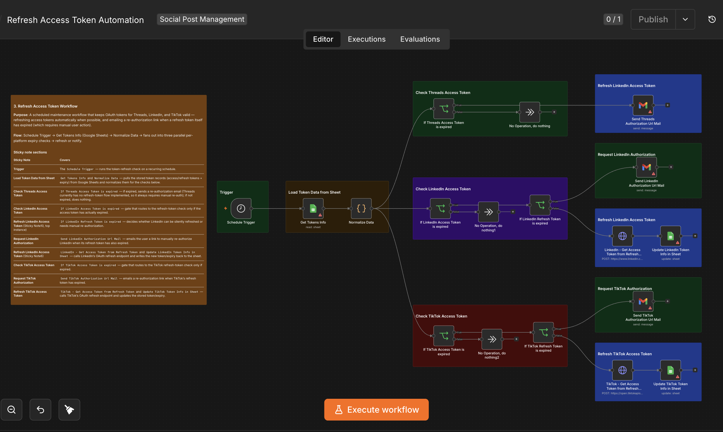This screenshot has height=432, width=723.
Task: Click the Refresh TikTok Access Token sticky heading
Action: click(625, 354)
